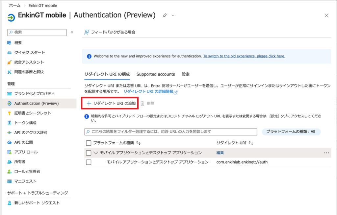The image size is (337, 215).
Task: Open 概要 from the sidebar
Action: click(x=18, y=43)
